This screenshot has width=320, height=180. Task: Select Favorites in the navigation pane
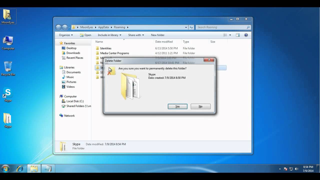[69, 43]
